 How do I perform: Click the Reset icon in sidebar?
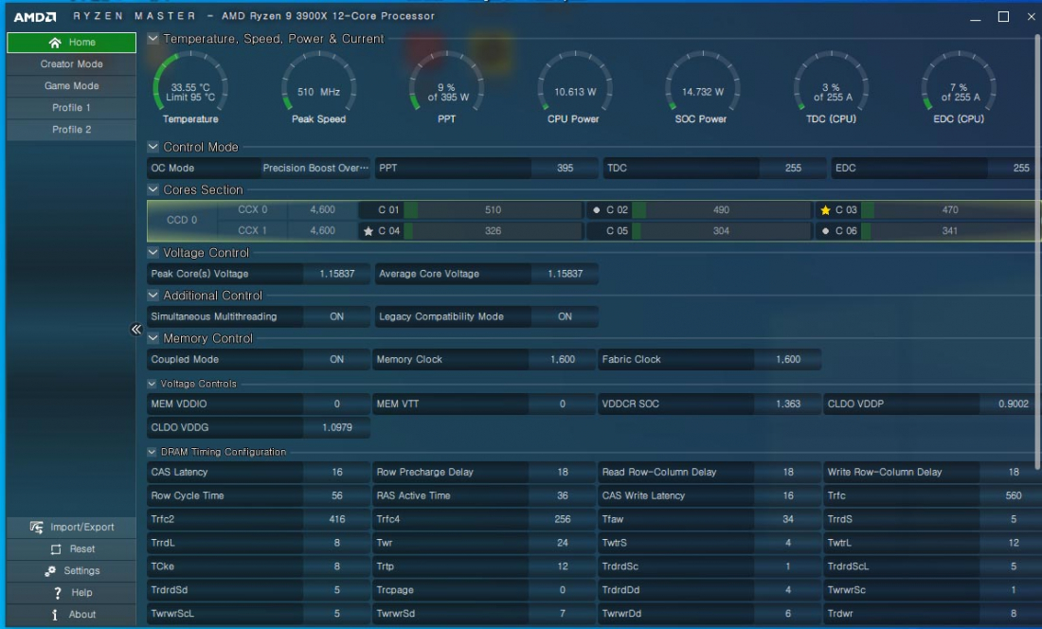point(57,549)
